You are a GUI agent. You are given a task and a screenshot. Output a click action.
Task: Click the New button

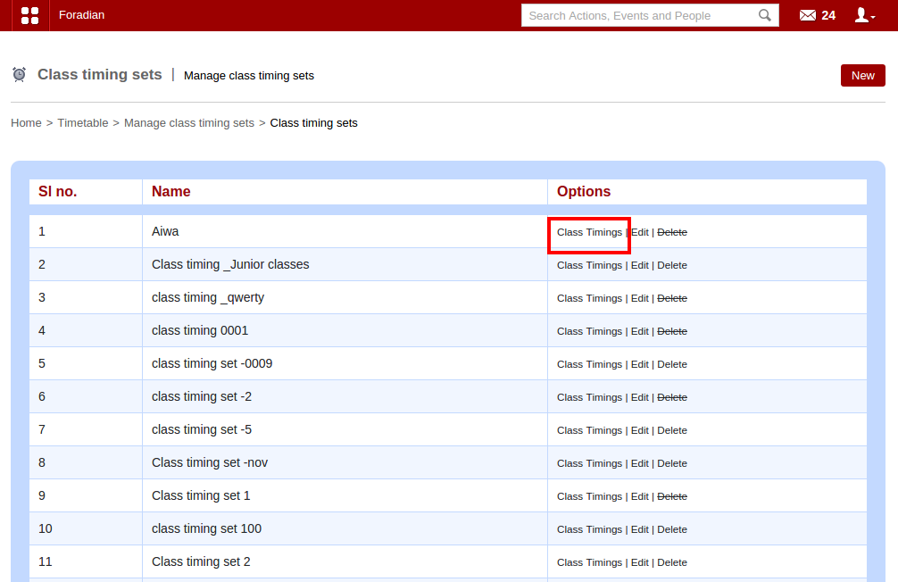[x=862, y=76]
